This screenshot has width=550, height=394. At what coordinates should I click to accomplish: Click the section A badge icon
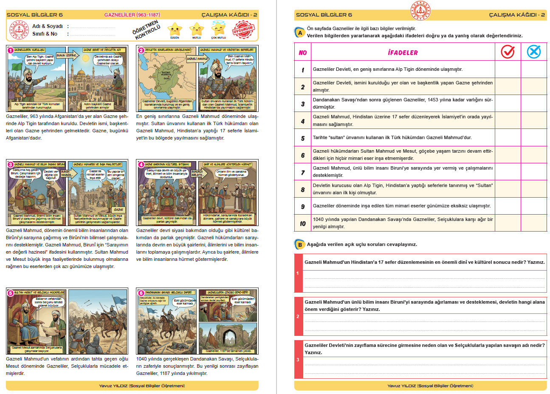pos(300,33)
